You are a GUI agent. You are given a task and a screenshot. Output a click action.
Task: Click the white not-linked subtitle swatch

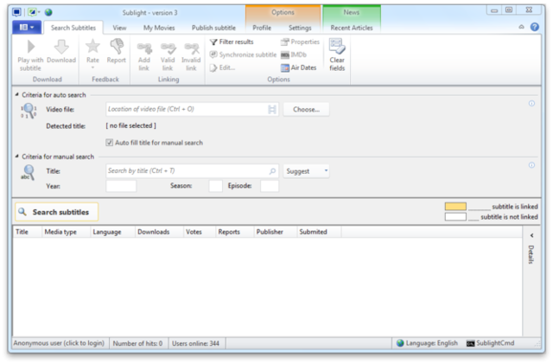tap(455, 217)
